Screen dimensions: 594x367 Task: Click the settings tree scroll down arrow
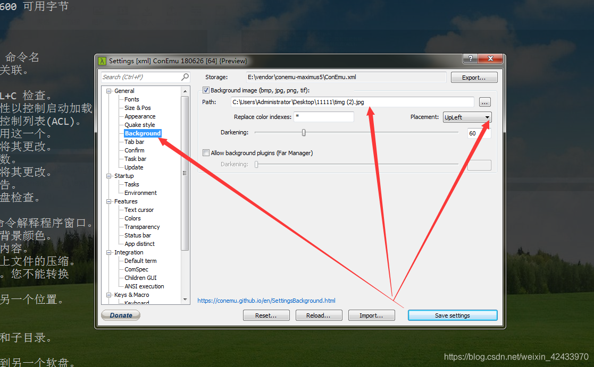click(185, 299)
